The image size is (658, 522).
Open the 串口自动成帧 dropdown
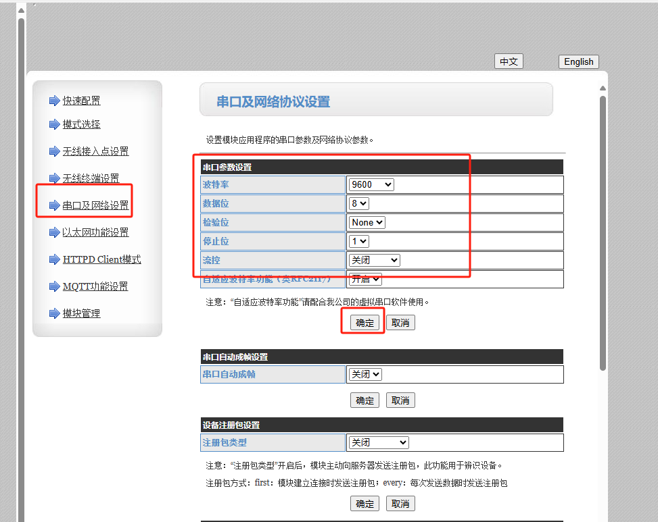[x=365, y=374]
